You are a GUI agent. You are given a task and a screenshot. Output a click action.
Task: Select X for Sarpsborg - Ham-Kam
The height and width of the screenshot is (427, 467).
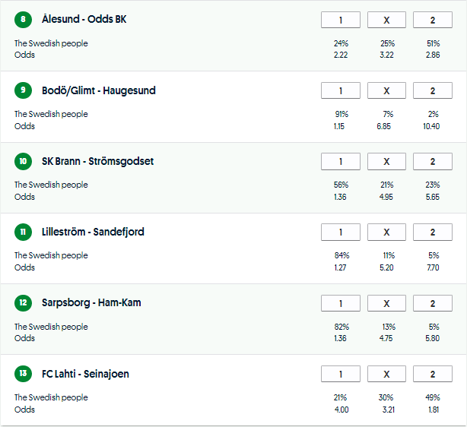coord(386,304)
